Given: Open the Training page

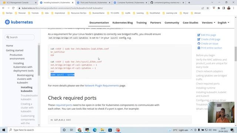Looking at the screenshot, I should [141, 23].
